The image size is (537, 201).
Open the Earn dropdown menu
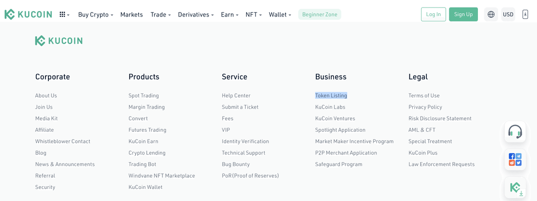tap(230, 15)
